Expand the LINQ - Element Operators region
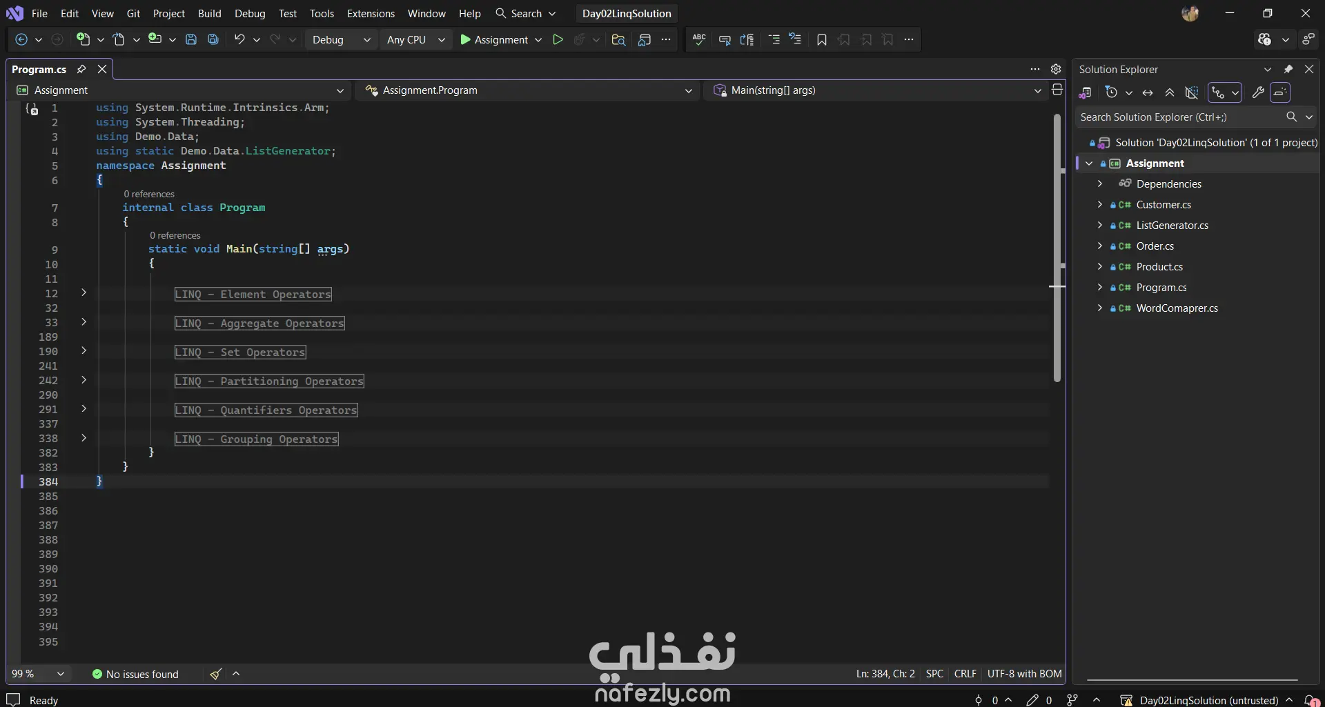This screenshot has width=1325, height=707. [84, 292]
